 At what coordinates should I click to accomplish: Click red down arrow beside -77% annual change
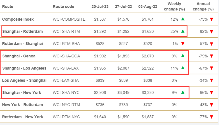point(212,117)
